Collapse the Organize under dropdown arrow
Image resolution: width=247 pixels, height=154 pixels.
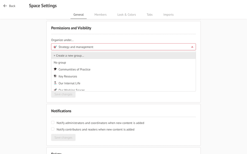tap(192, 47)
